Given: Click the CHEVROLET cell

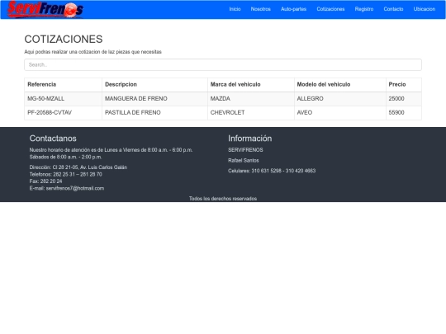Looking at the screenshot, I should (x=251, y=113).
